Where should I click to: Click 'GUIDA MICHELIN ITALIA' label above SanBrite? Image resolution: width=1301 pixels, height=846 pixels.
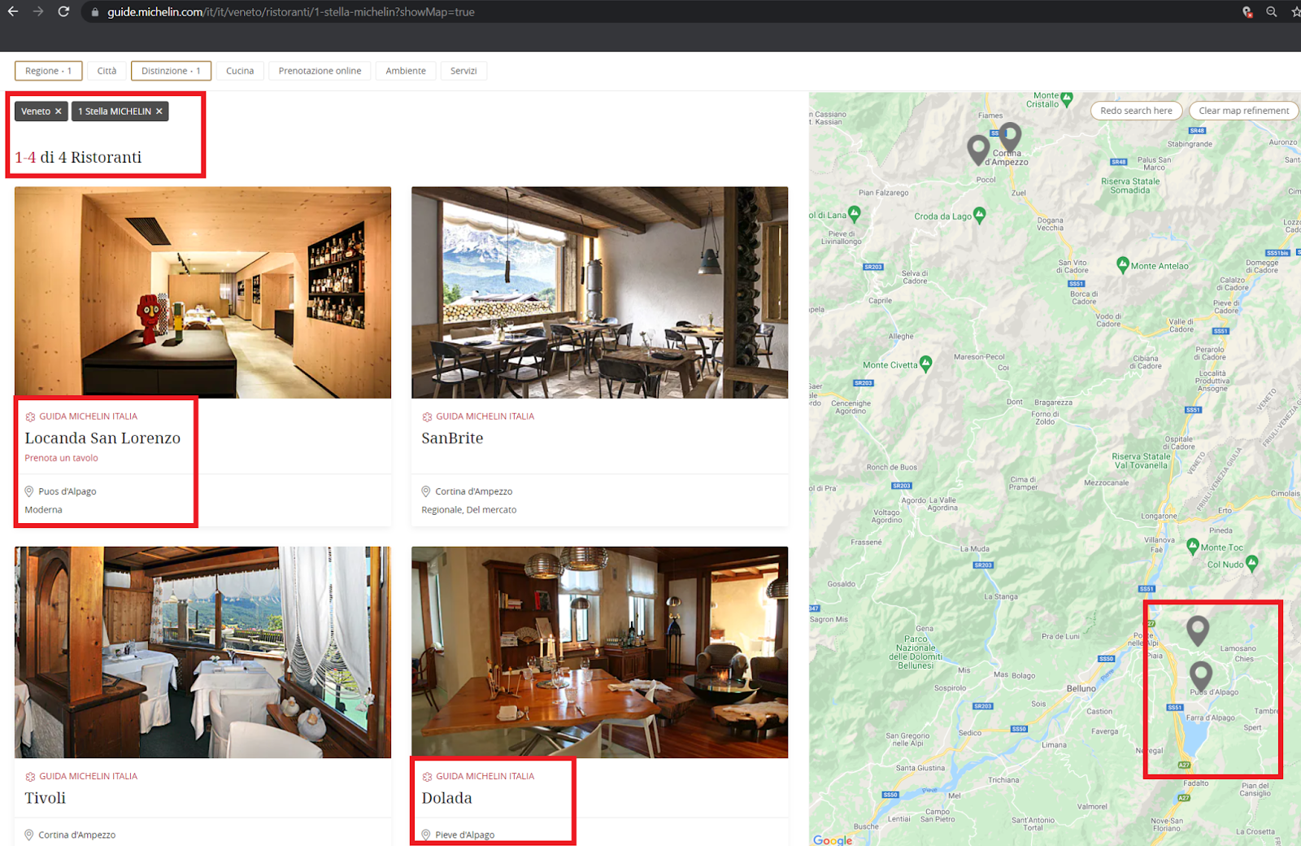485,416
